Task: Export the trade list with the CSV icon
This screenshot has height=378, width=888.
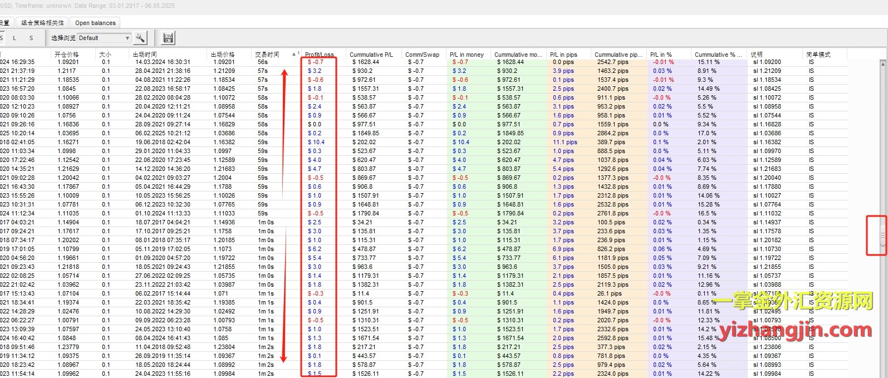Action: click(168, 38)
